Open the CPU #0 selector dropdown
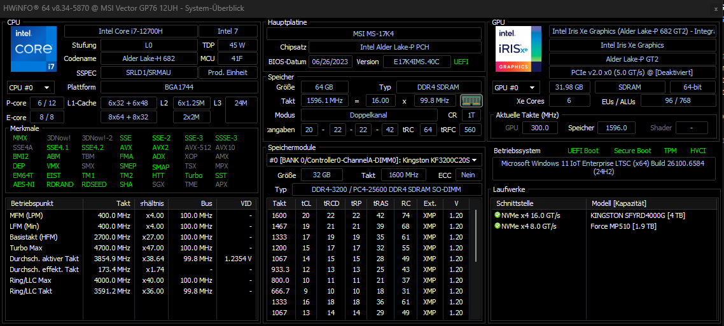 pyautogui.click(x=31, y=87)
